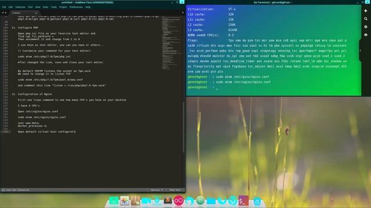Open the File menu in Sublime Text
This screenshot has height=208, width=371.
[x=4, y=7]
